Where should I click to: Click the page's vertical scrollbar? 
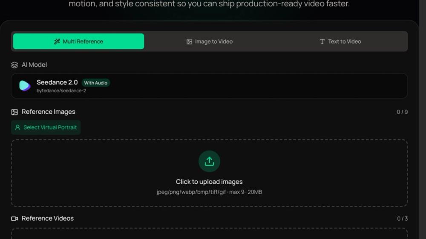[423, 119]
